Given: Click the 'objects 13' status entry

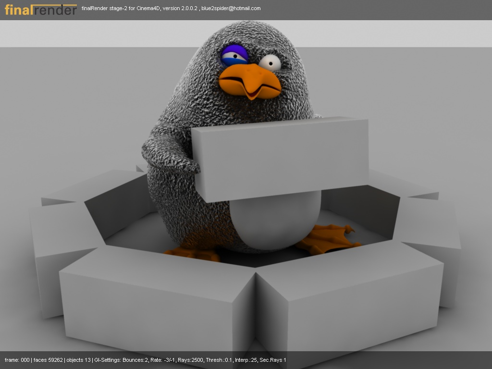Looking at the screenshot, I should pyautogui.click(x=78, y=360).
